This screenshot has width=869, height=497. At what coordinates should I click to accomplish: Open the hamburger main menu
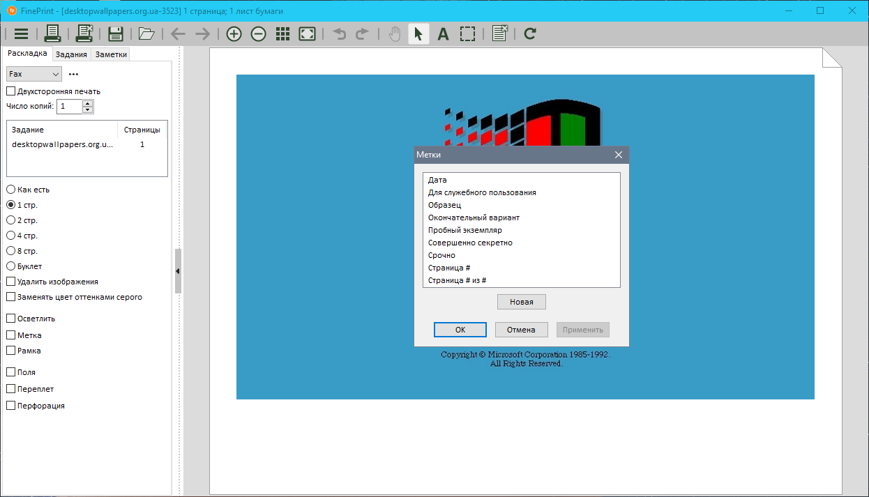click(x=21, y=33)
